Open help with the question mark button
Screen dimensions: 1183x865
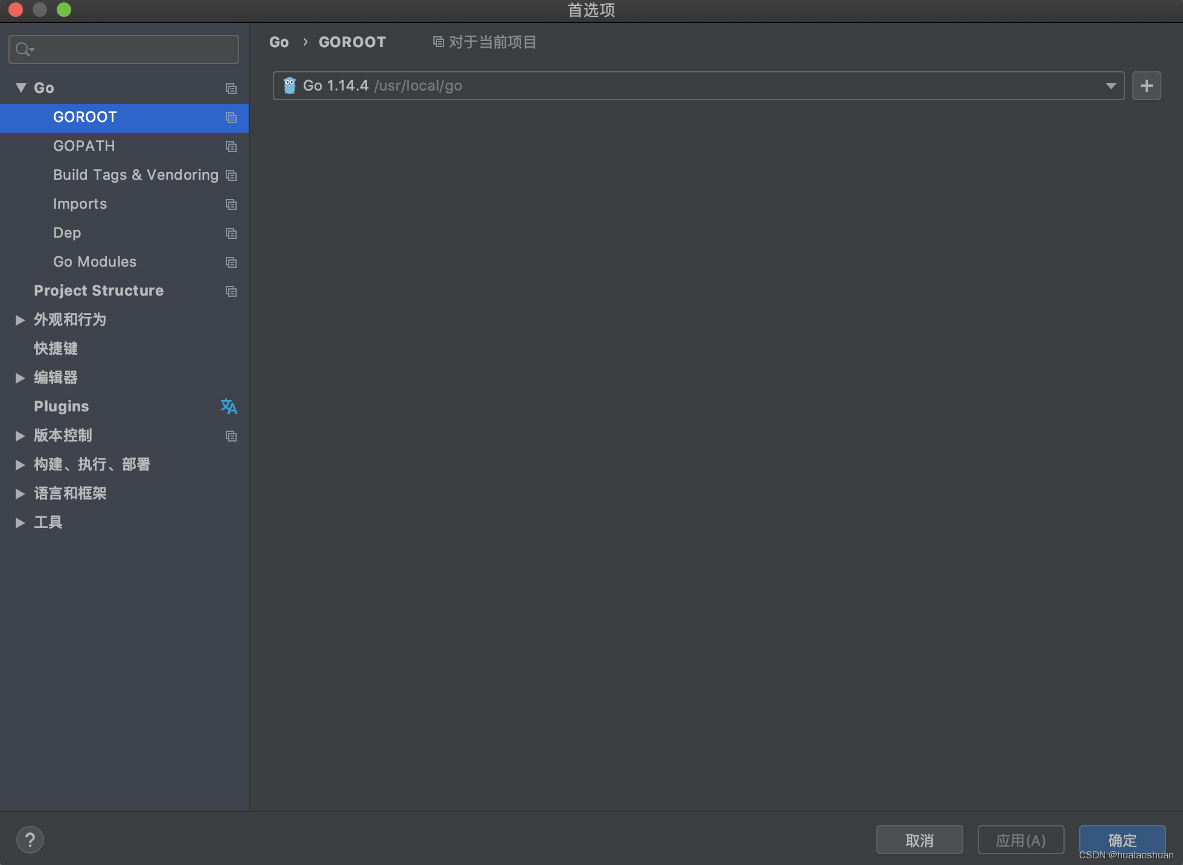(x=30, y=840)
